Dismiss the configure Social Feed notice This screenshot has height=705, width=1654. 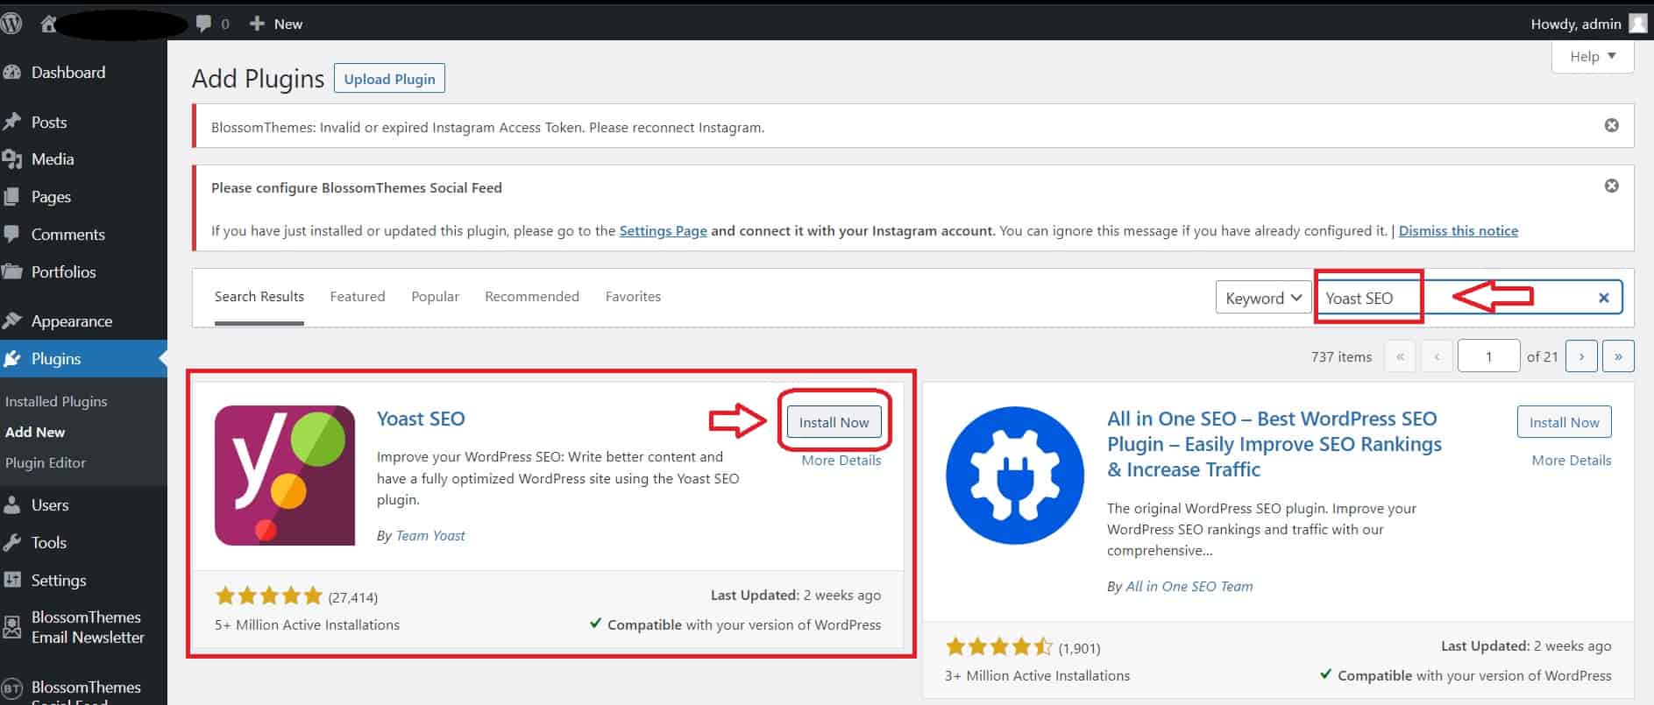1611,186
